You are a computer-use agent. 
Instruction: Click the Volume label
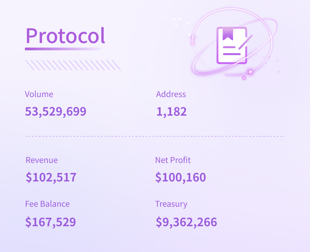tap(39, 94)
